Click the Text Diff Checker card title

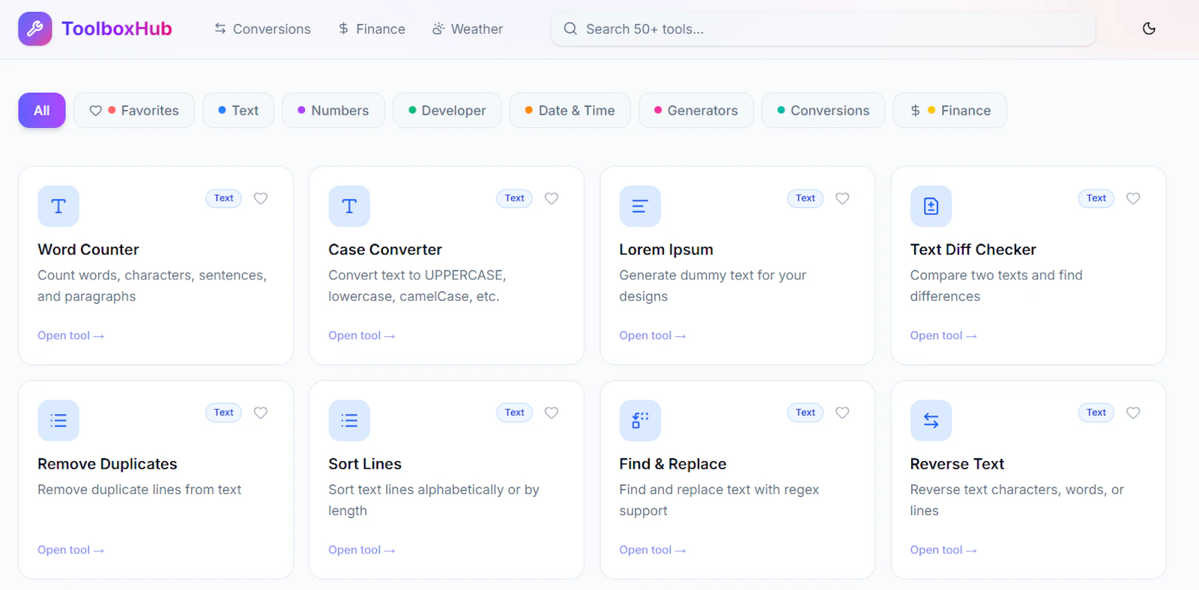click(x=973, y=249)
